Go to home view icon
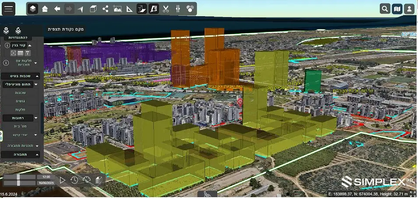The image size is (418, 198). 45,9
